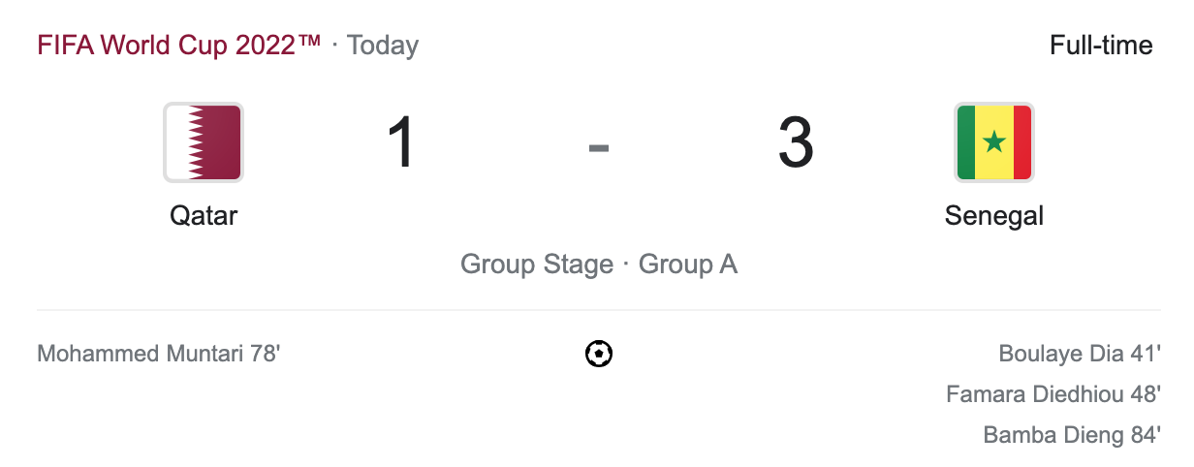Click Qatar's score of 1
The height and width of the screenshot is (467, 1194).
tap(400, 143)
